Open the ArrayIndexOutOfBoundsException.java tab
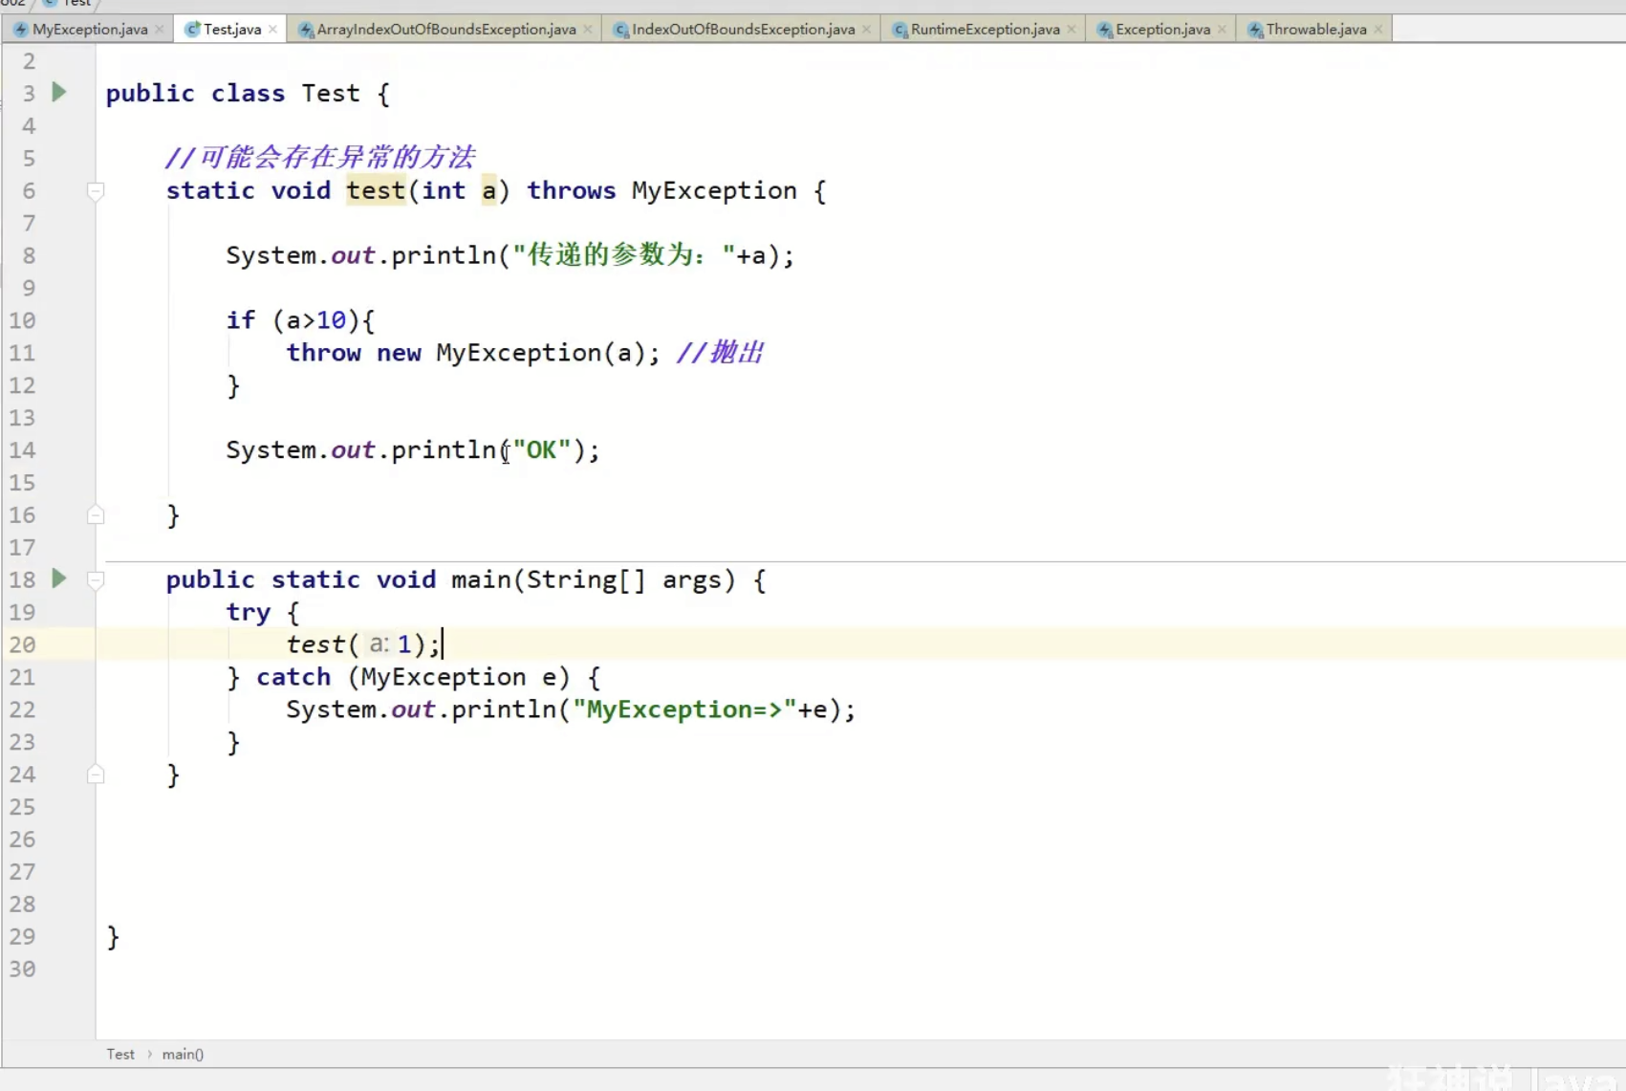 click(x=446, y=29)
